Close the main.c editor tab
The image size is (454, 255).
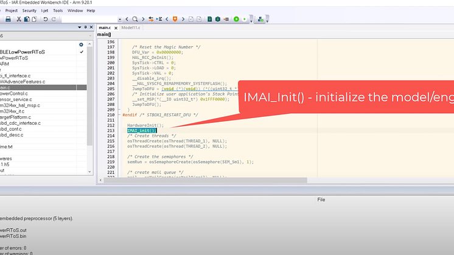click(114, 27)
